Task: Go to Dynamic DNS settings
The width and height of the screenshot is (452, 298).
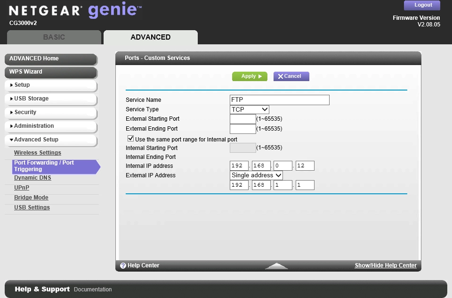Action: [x=32, y=178]
